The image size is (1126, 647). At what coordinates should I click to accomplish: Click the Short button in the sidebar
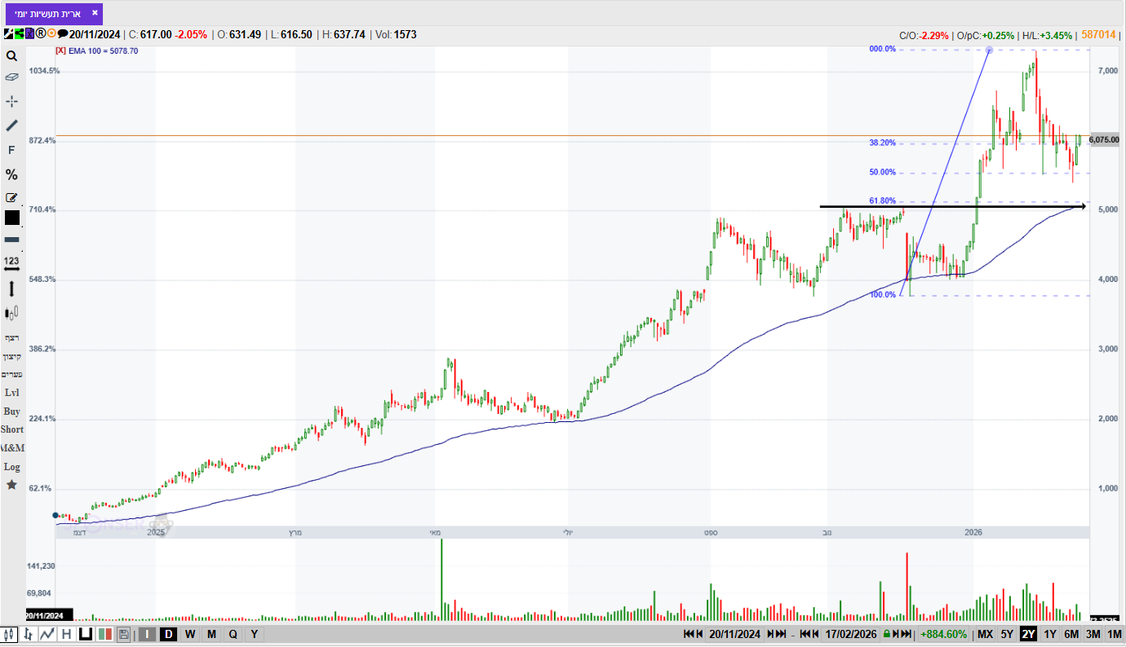click(x=11, y=429)
